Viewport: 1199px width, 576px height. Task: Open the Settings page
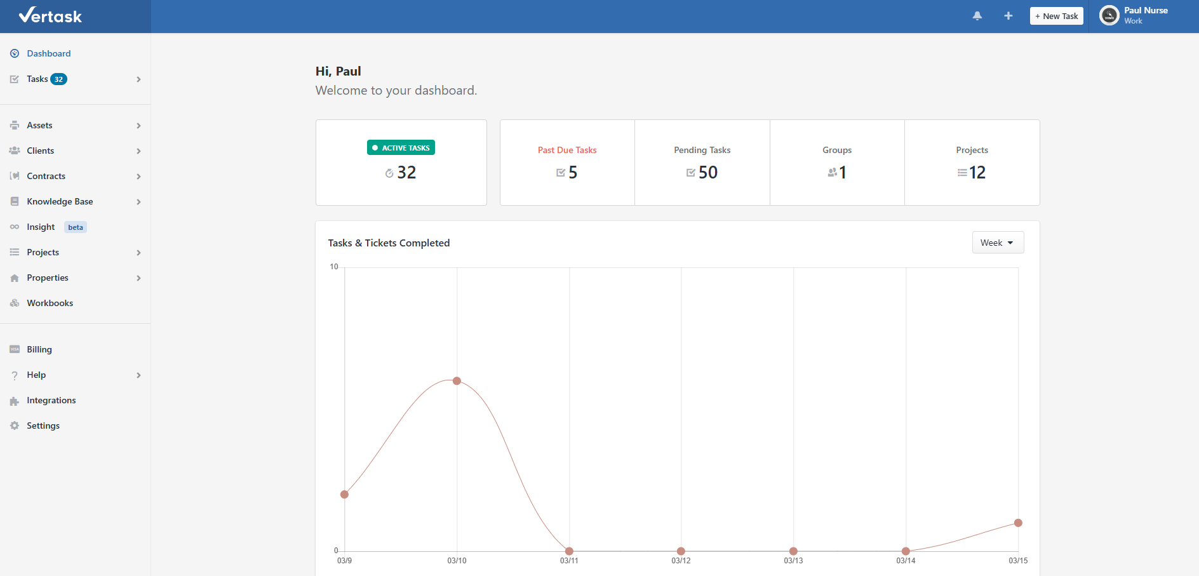(x=43, y=425)
